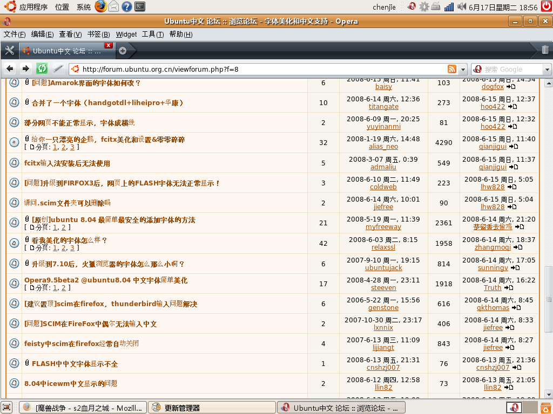
Task: Open the help icon in top panel
Action: coord(126,6)
